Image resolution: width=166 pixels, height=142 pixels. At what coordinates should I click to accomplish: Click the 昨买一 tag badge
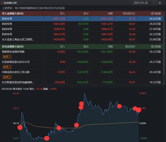coord(7,57)
